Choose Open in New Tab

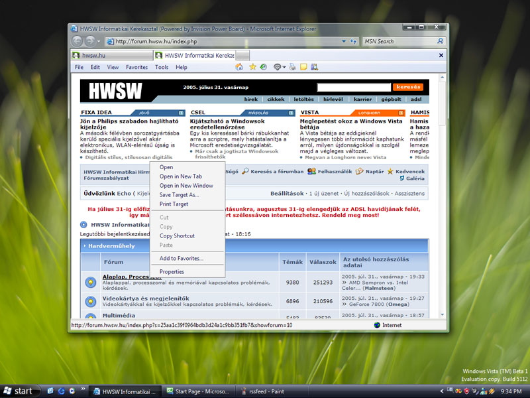pyautogui.click(x=188, y=176)
